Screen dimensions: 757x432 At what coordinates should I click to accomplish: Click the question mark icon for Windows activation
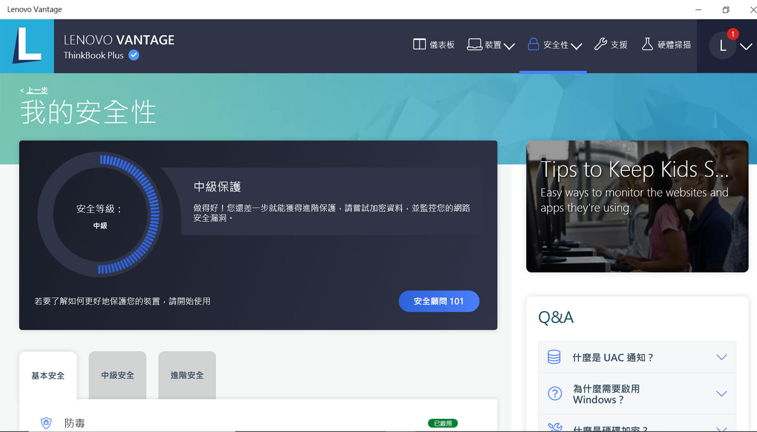tap(555, 394)
